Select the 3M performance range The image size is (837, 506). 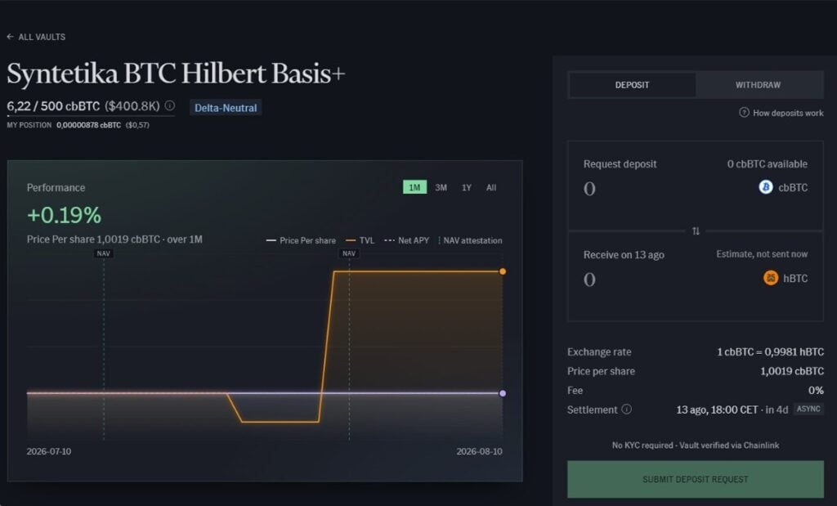coord(441,187)
